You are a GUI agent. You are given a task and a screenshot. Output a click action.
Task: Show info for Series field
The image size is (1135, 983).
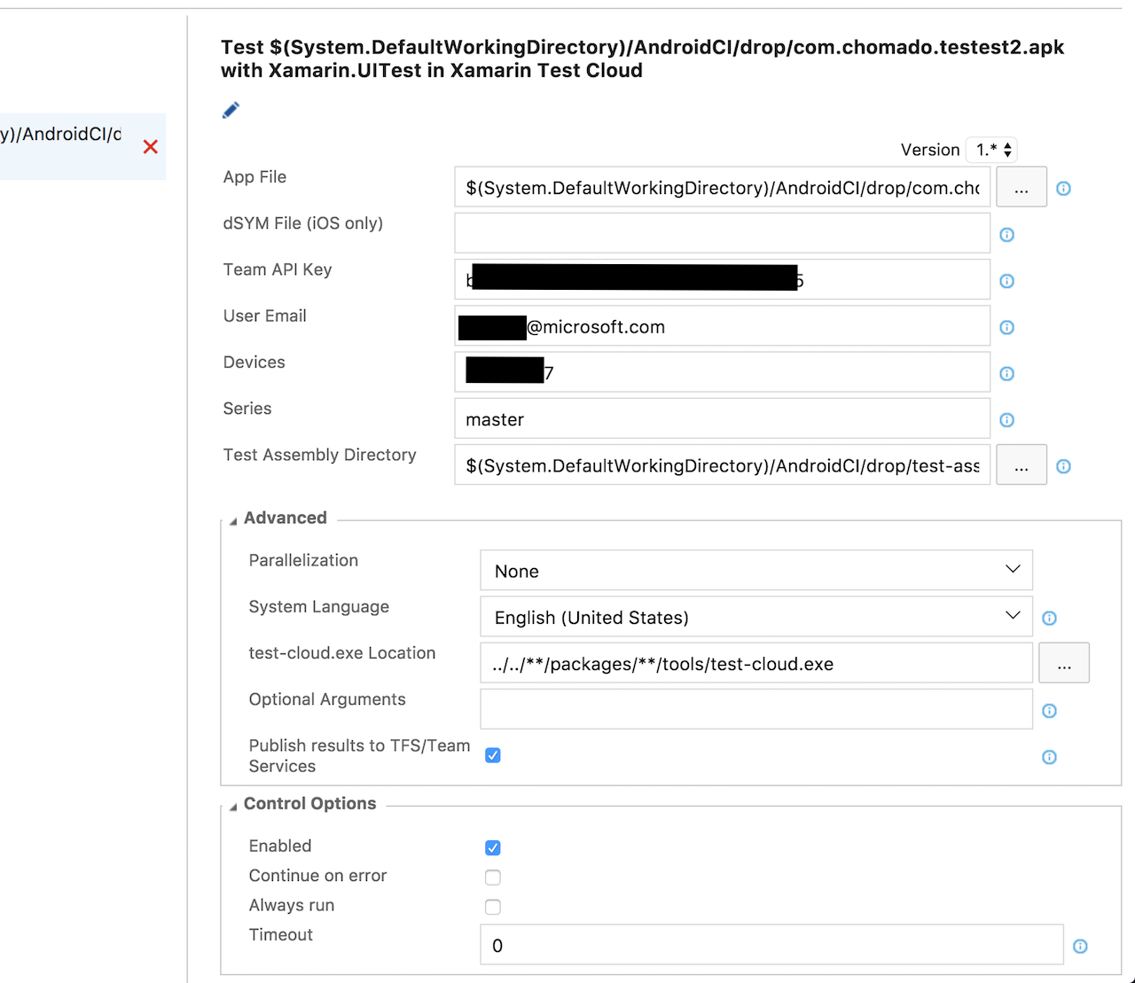click(x=1006, y=420)
